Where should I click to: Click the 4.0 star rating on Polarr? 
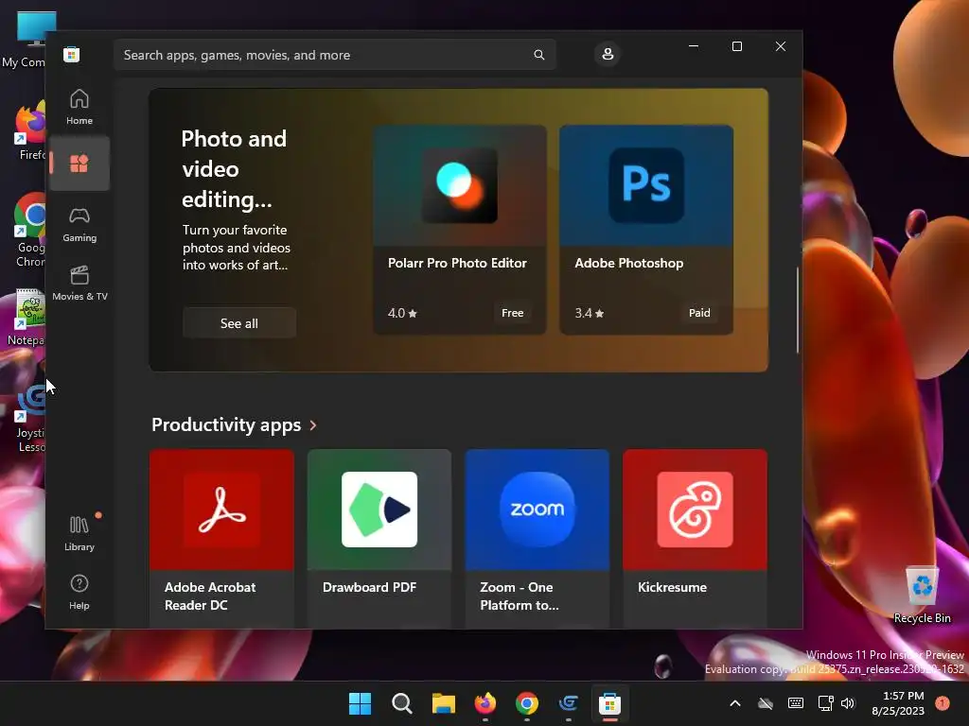click(402, 313)
